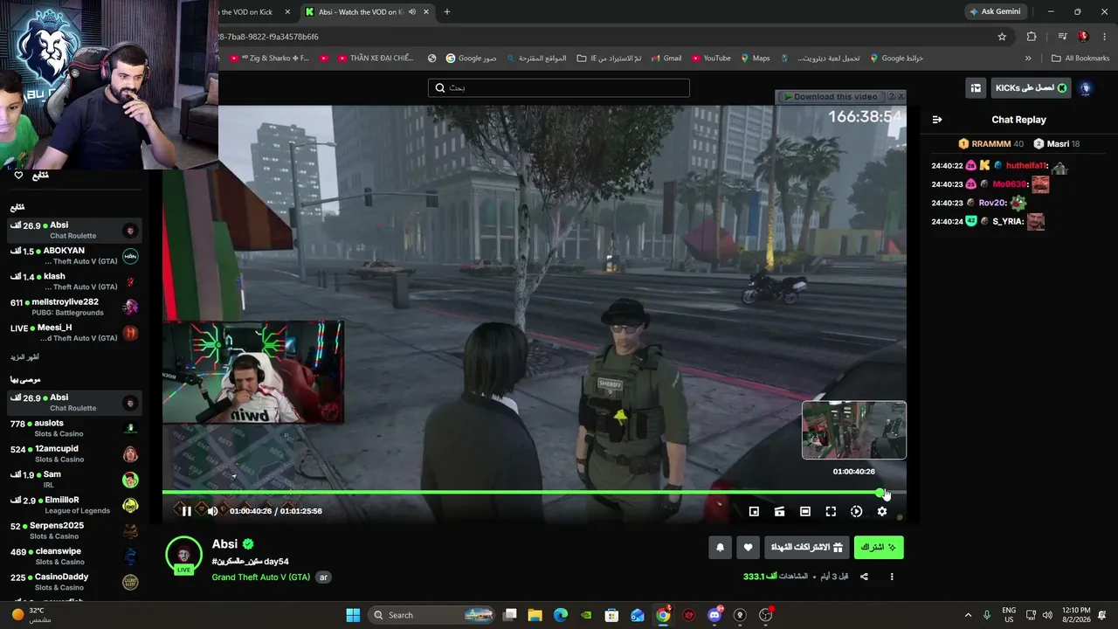Viewport: 1118px width, 629px height.
Task: Open the Sam IRL channel
Action: 74,480
